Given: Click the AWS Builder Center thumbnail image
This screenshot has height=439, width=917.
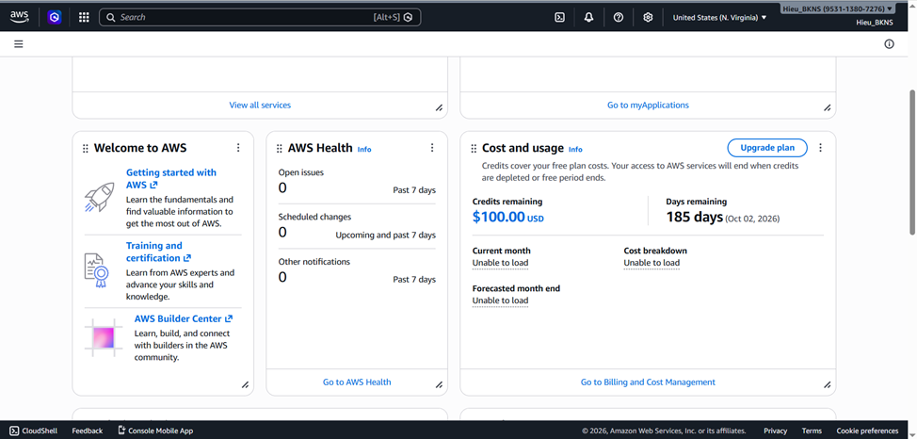Looking at the screenshot, I should (104, 338).
